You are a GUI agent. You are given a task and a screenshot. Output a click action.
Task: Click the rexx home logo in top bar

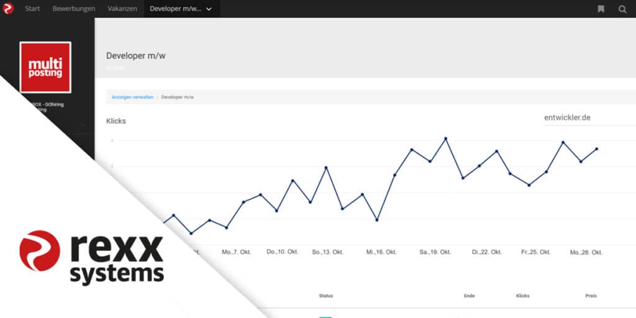point(8,9)
